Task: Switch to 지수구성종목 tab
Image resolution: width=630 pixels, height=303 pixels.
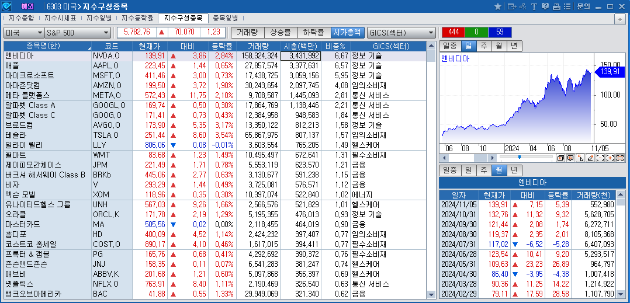Action: pos(184,18)
